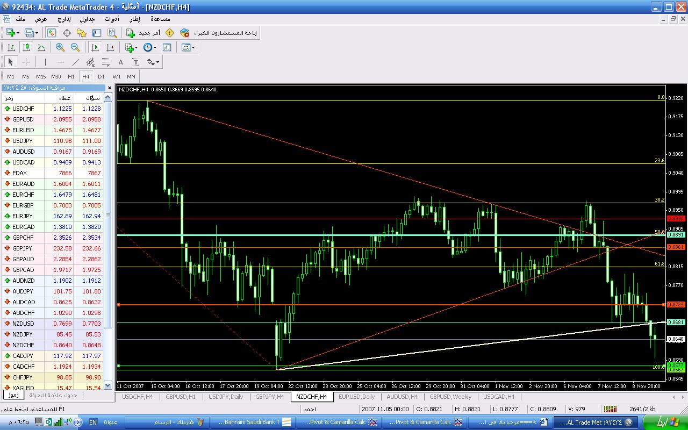Screen dimensions: 688x430
Task: Select the Fibonacci retracement tool
Action: (x=106, y=62)
